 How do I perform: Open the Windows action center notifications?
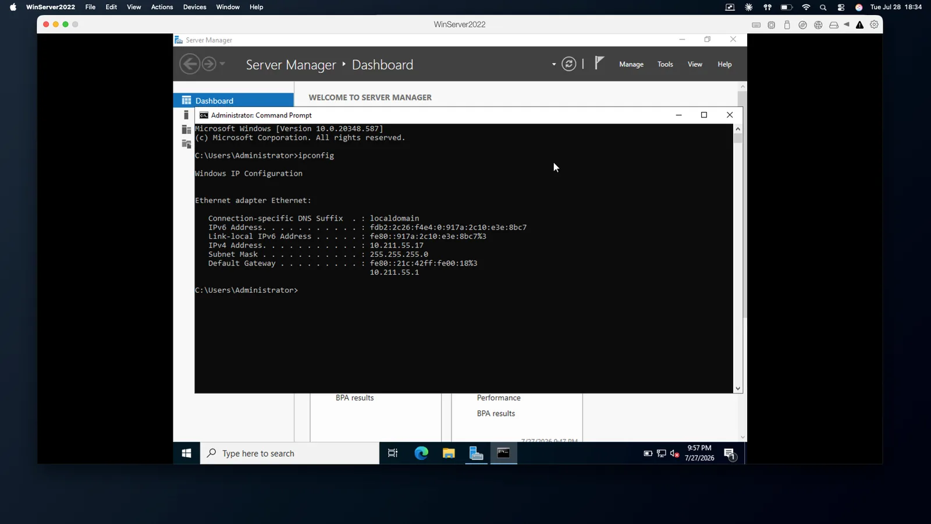click(730, 454)
